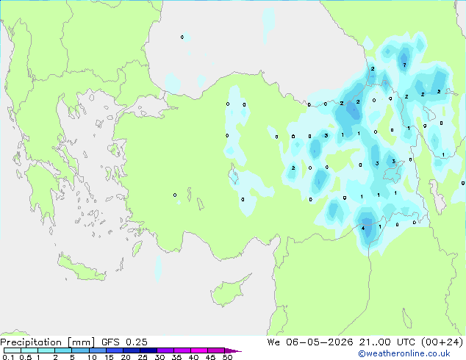Click the legend label '50'

[x=227, y=357]
